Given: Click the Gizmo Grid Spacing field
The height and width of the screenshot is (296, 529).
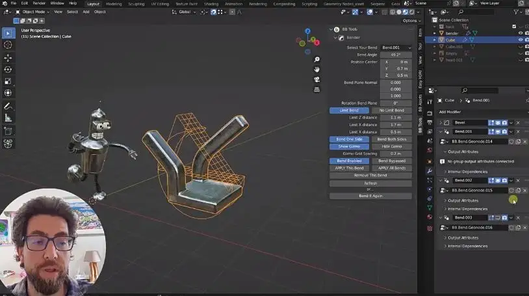Looking at the screenshot, I should coord(396,154).
